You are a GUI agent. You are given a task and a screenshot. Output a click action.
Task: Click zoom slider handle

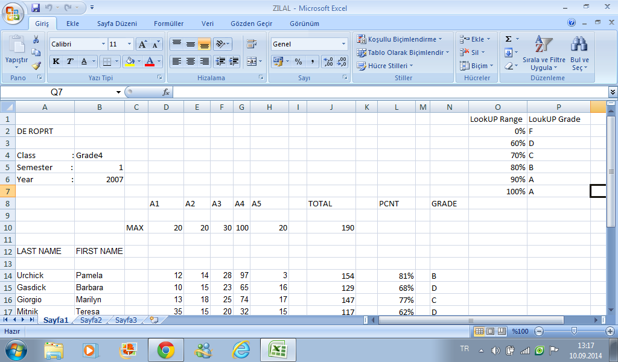574,331
